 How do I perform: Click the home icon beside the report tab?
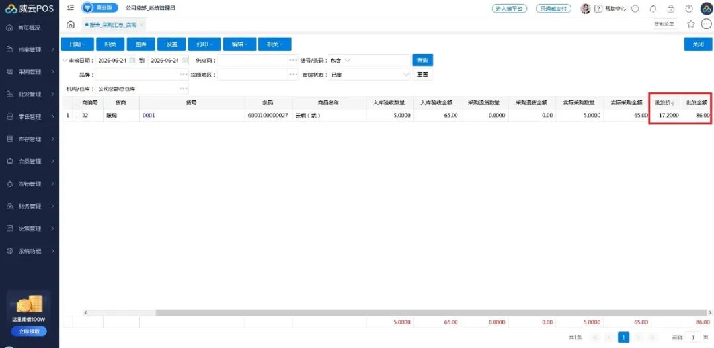(71, 24)
